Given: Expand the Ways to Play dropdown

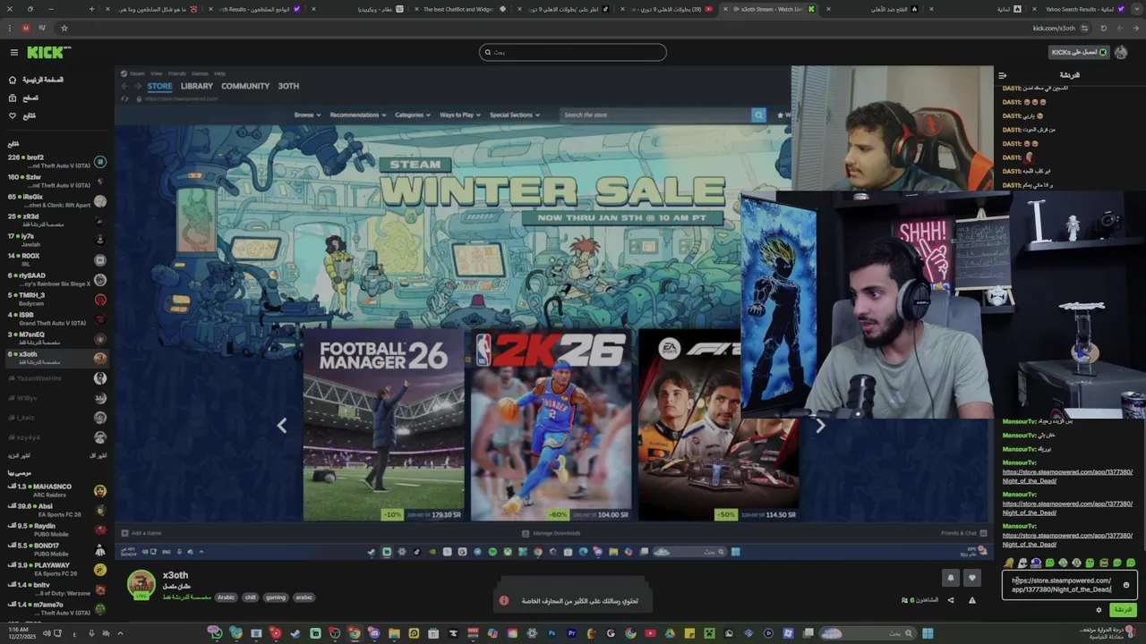Looking at the screenshot, I should pyautogui.click(x=460, y=115).
